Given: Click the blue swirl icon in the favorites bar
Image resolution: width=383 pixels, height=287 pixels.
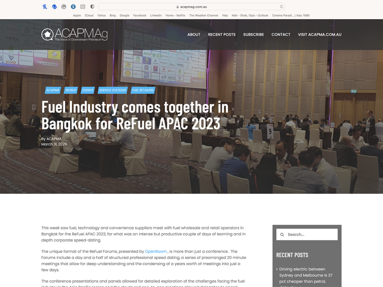Looking at the screenshot, I should pyautogui.click(x=54, y=6).
